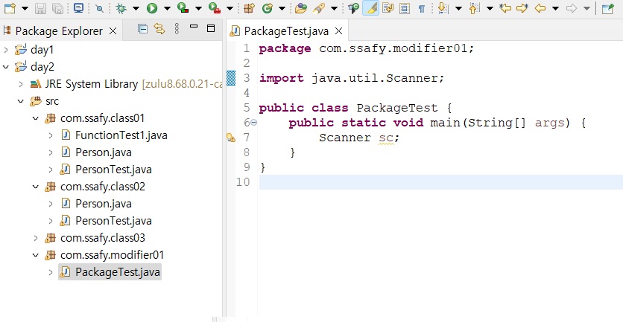Collapse the day2 project
This screenshot has width=623, height=322.
pos(5,67)
